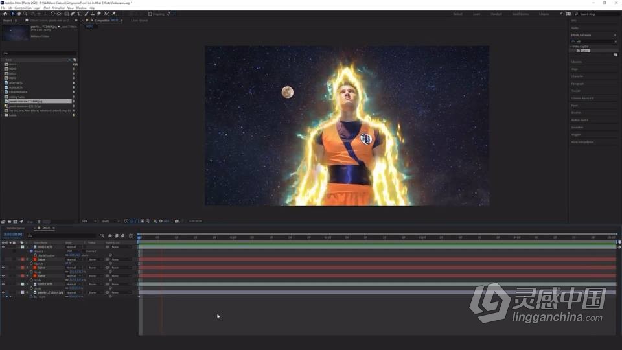622x350 pixels.
Task: Hide layer 5 00018.MTS with eye toggle
Action: [3, 284]
